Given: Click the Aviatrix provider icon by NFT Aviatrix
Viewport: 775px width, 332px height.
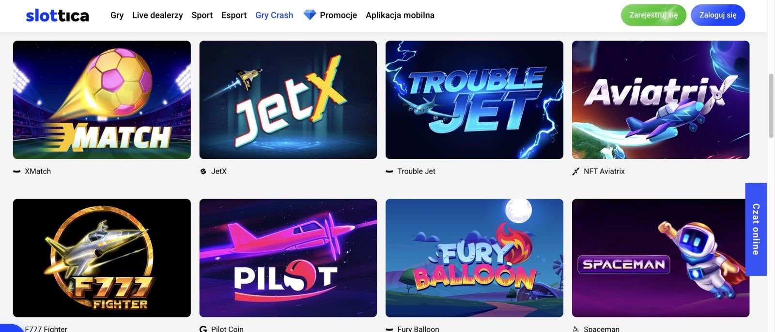Looking at the screenshot, I should (x=576, y=172).
